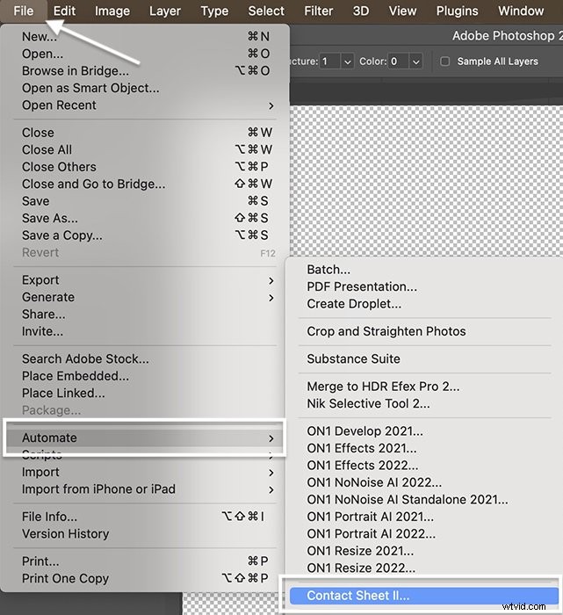Launch Merge to HDR Efex Pro 2
The height and width of the screenshot is (615, 563).
pos(383,386)
